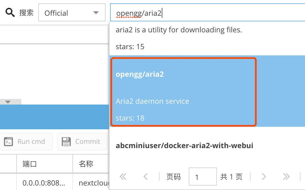Click the 'stars: 18' text
Screen dimensions: 305x190
[130, 118]
